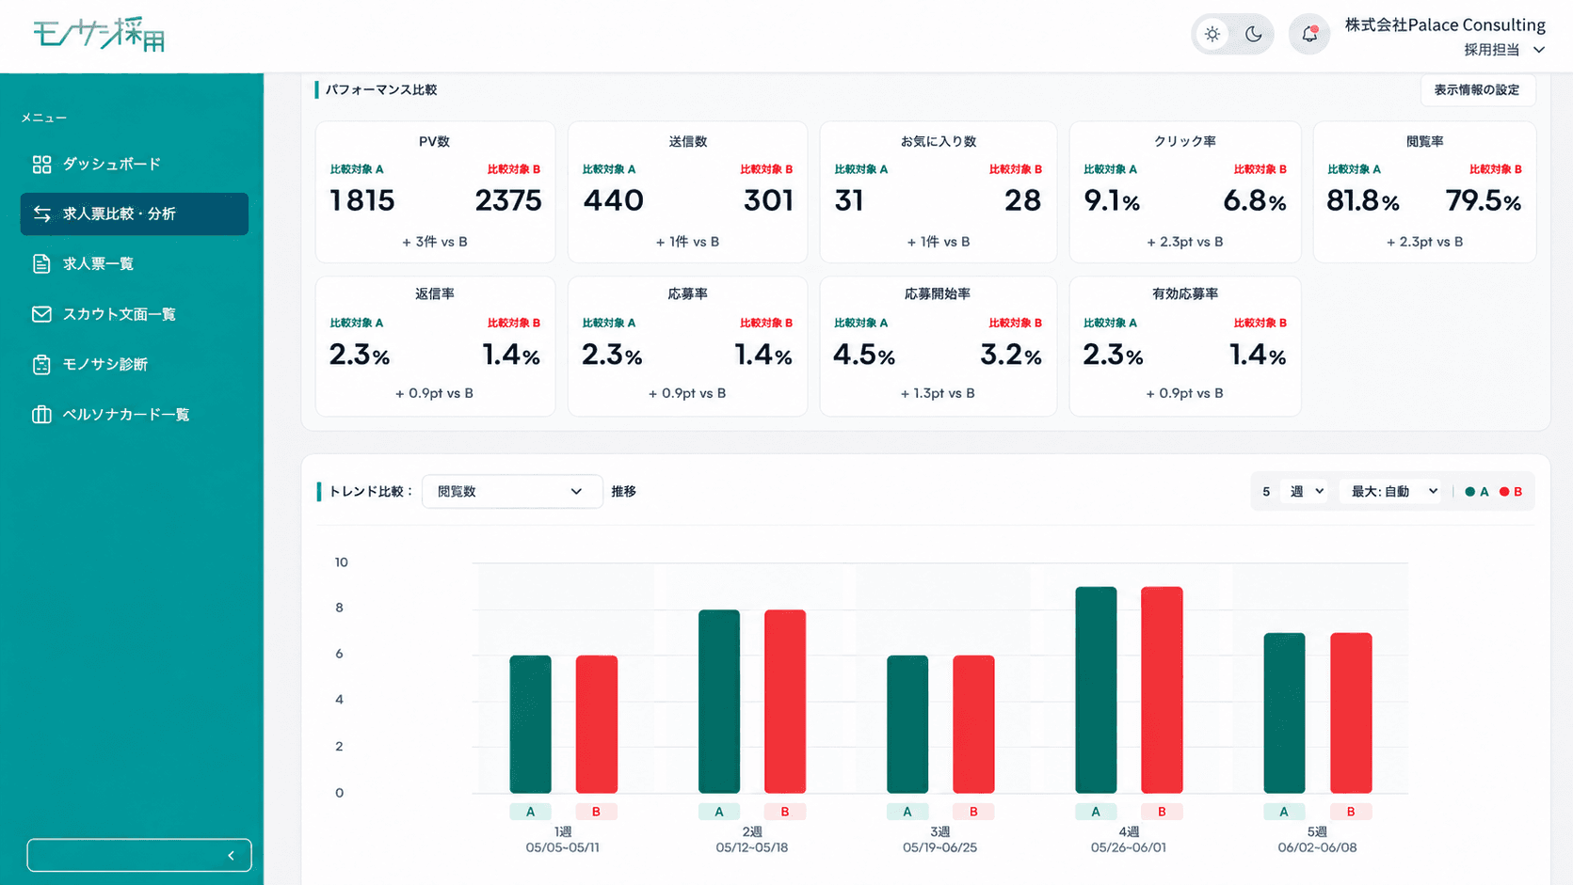Click the 2週 green A bar
Image resolution: width=1573 pixels, height=885 pixels.
[x=719, y=702]
